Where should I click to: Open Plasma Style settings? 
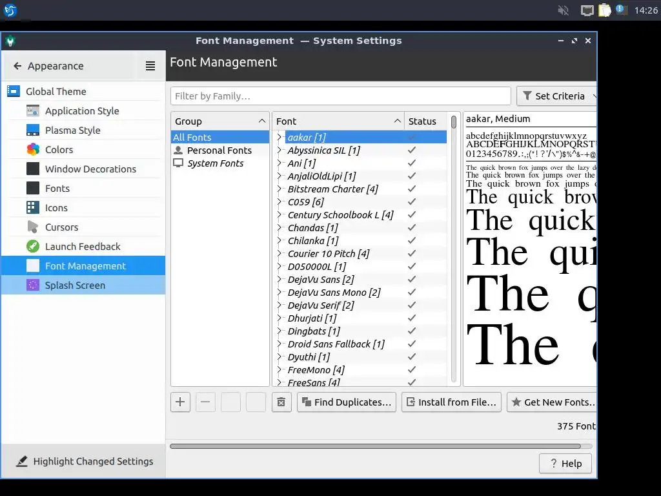[83, 130]
